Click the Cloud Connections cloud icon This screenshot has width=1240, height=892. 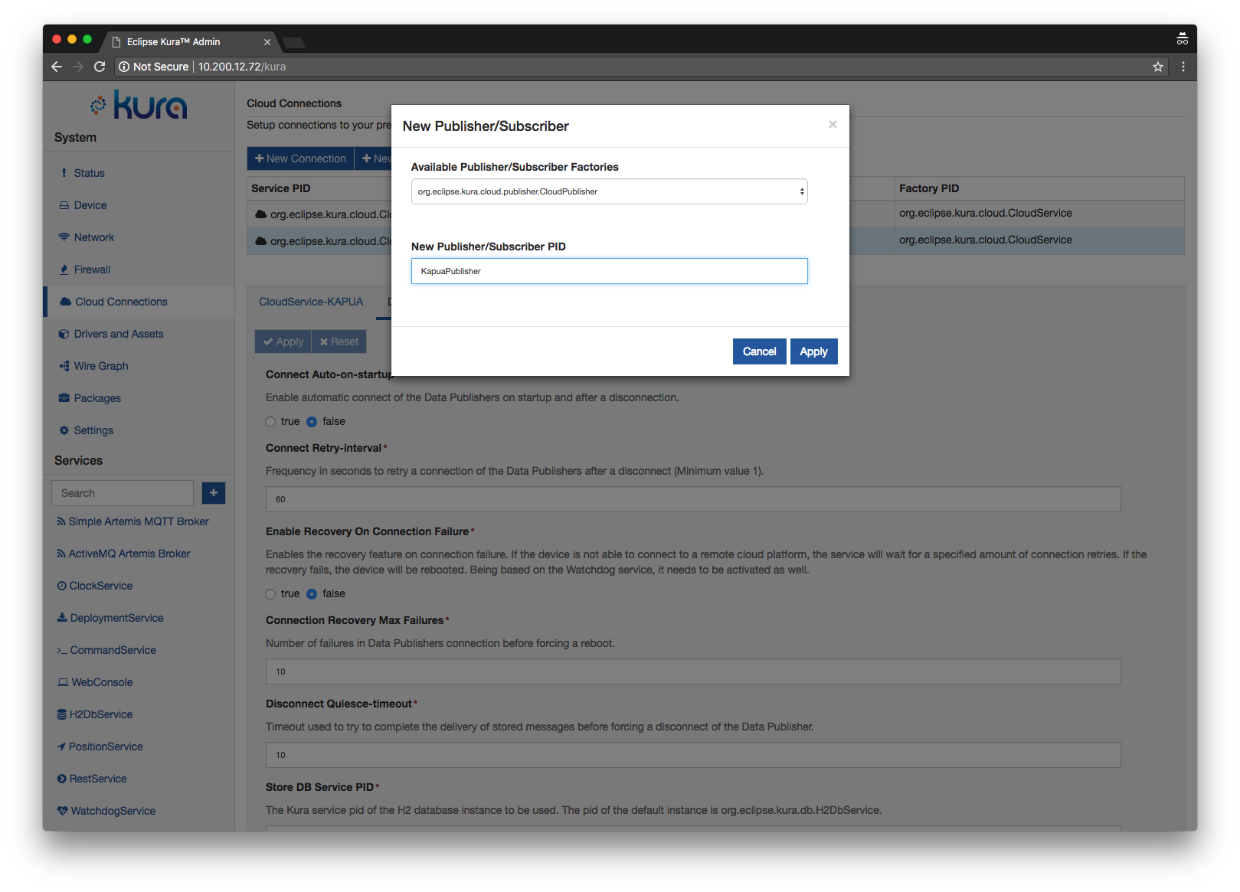pyautogui.click(x=65, y=302)
